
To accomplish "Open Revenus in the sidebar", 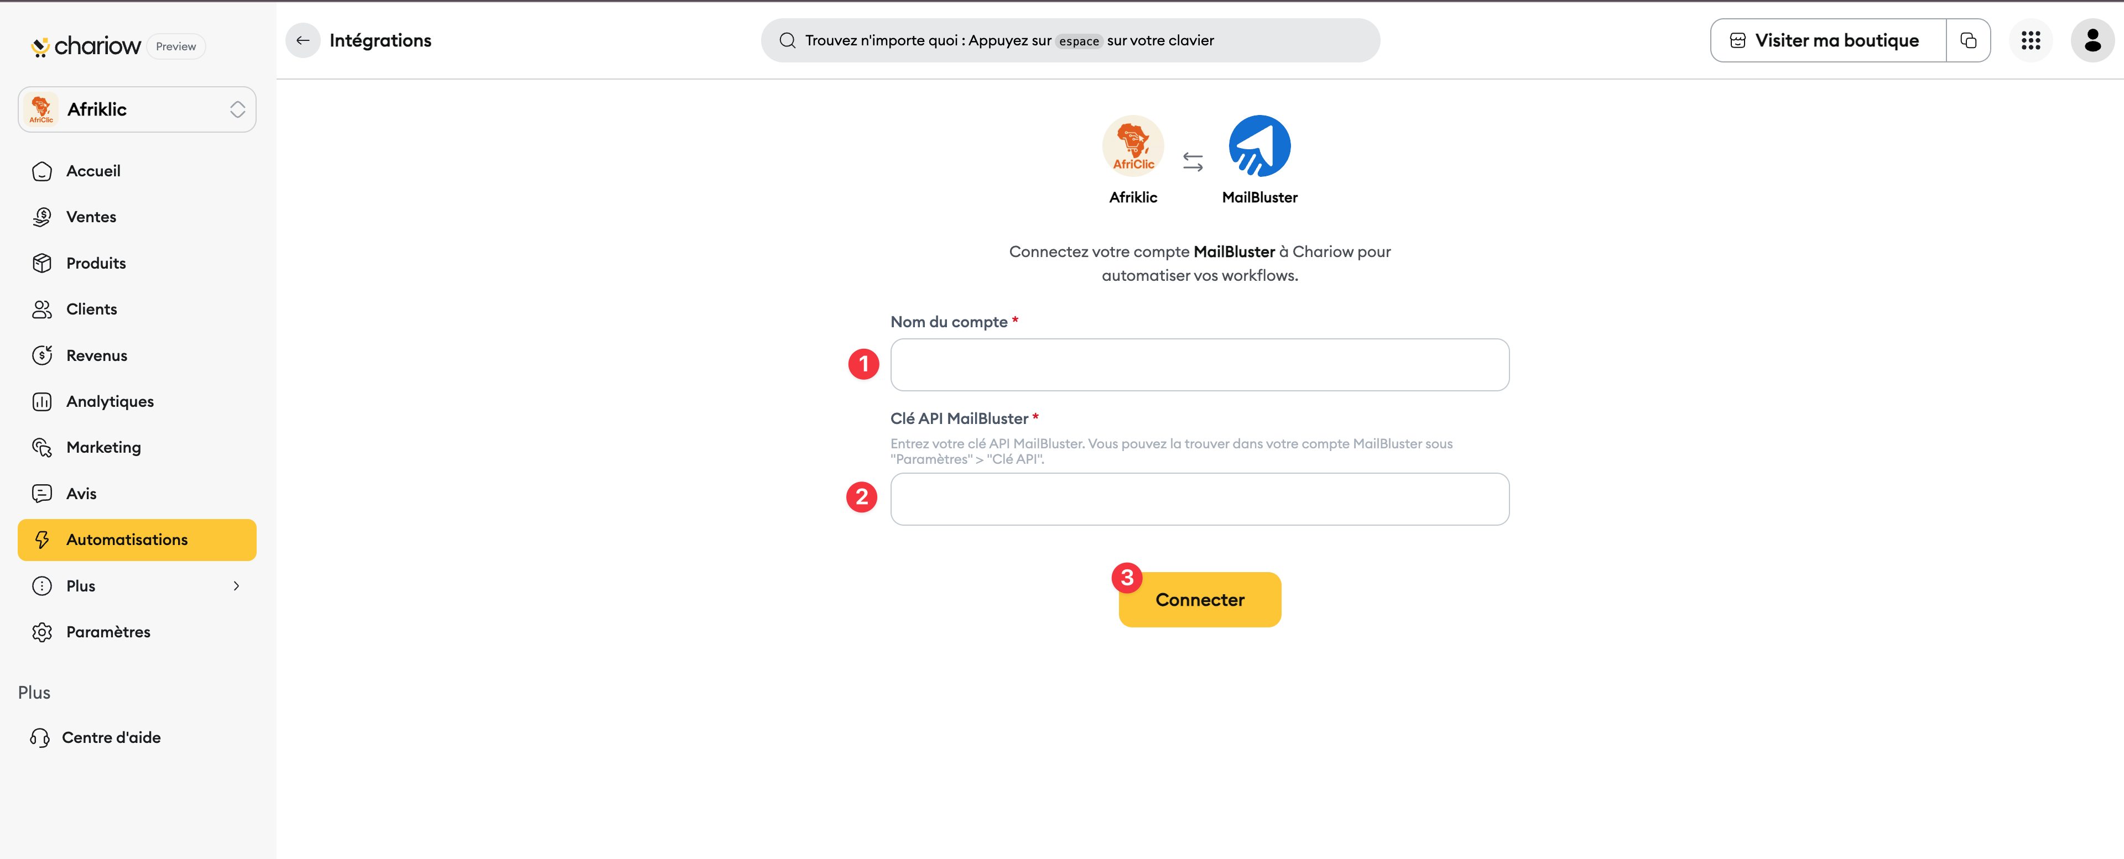I will click(137, 355).
